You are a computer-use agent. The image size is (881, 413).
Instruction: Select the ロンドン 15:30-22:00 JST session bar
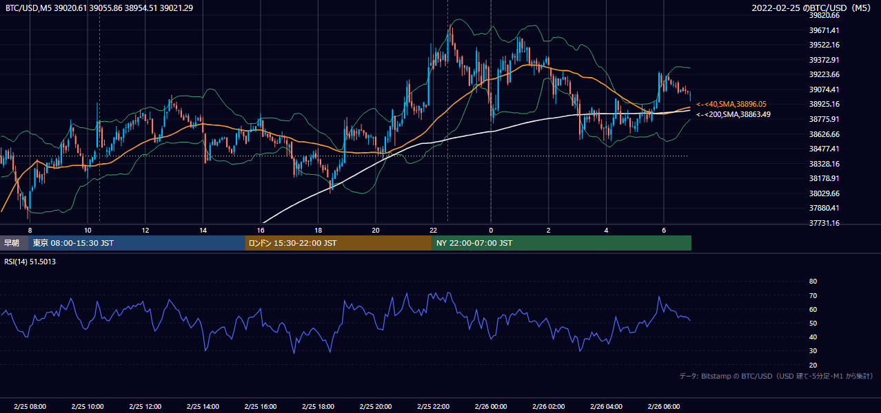(338, 243)
